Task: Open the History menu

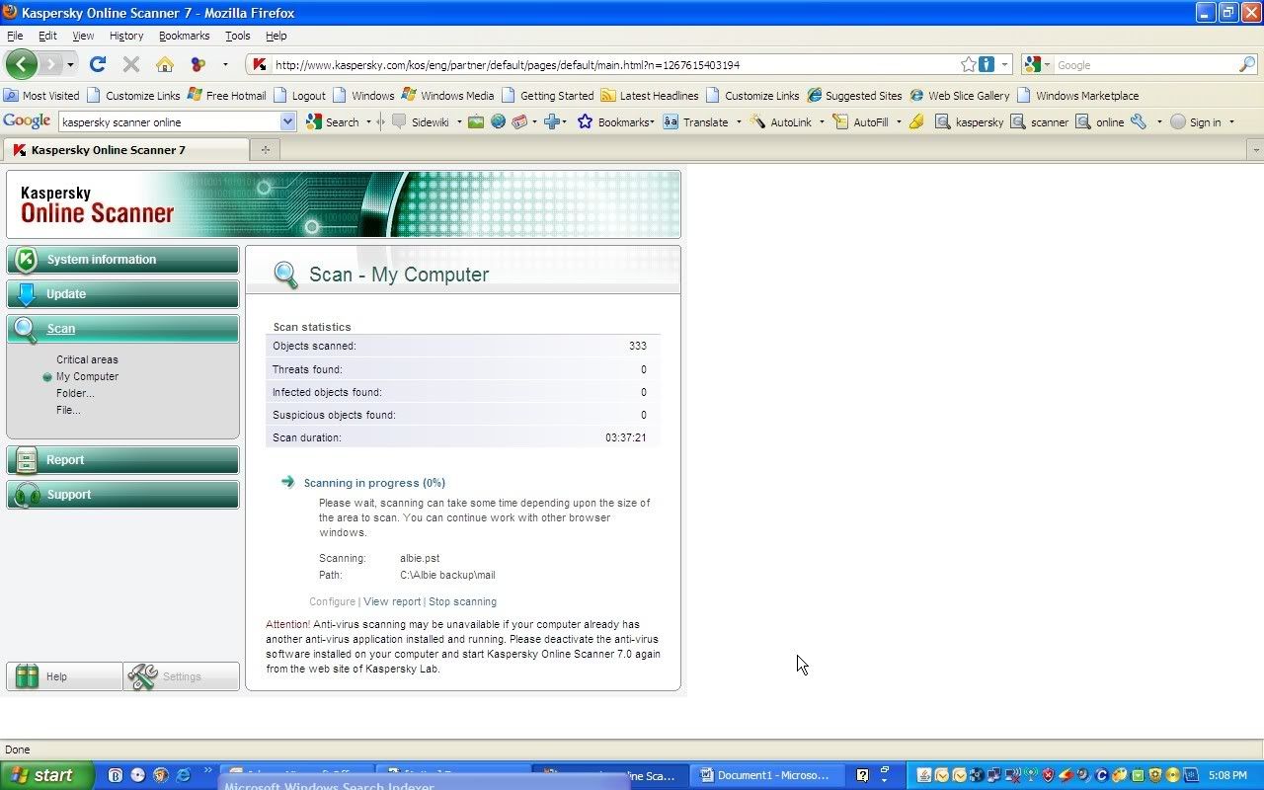Action: [126, 36]
